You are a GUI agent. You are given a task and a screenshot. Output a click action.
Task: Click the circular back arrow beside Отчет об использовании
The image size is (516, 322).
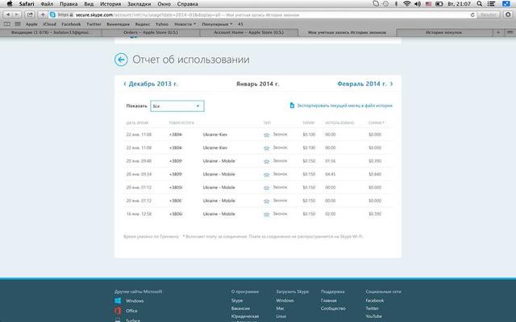(x=121, y=60)
